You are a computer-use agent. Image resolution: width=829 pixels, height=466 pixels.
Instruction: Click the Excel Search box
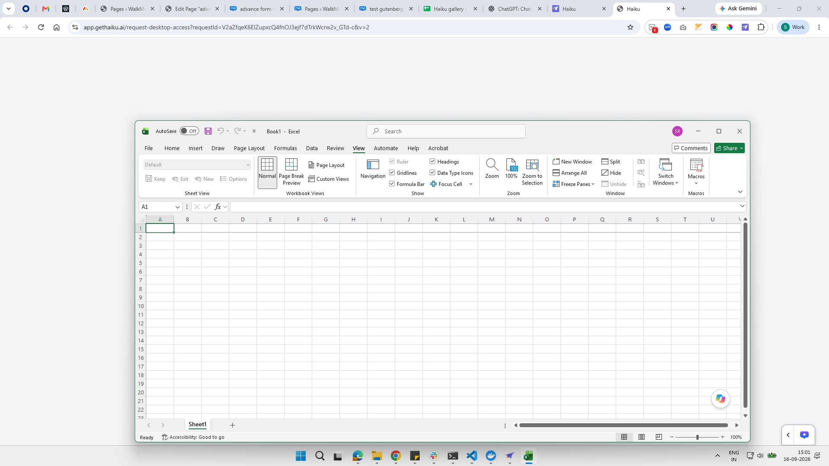(x=446, y=131)
